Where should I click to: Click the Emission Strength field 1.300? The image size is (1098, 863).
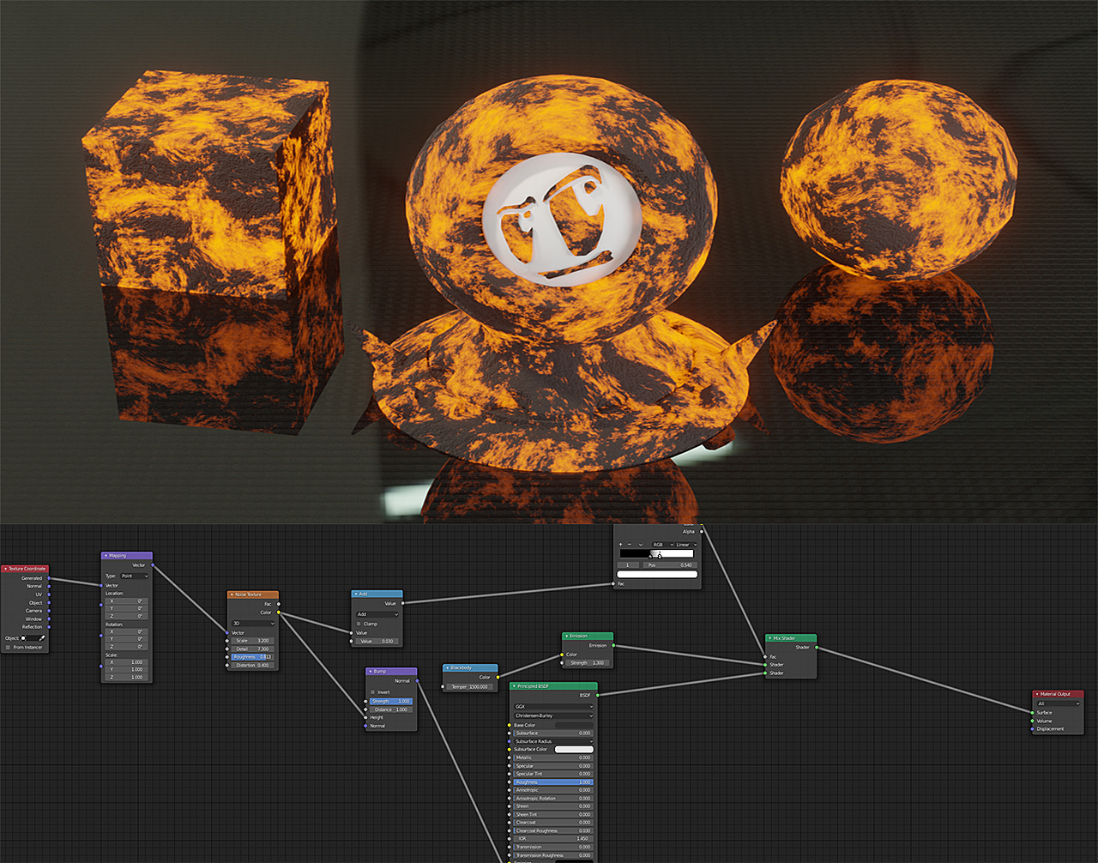coord(588,663)
